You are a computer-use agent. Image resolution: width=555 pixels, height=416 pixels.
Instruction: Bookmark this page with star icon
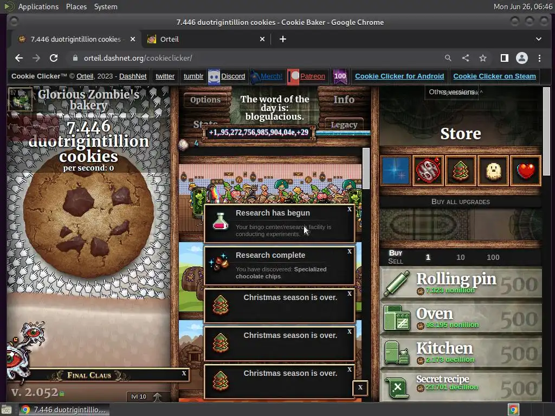pyautogui.click(x=483, y=58)
